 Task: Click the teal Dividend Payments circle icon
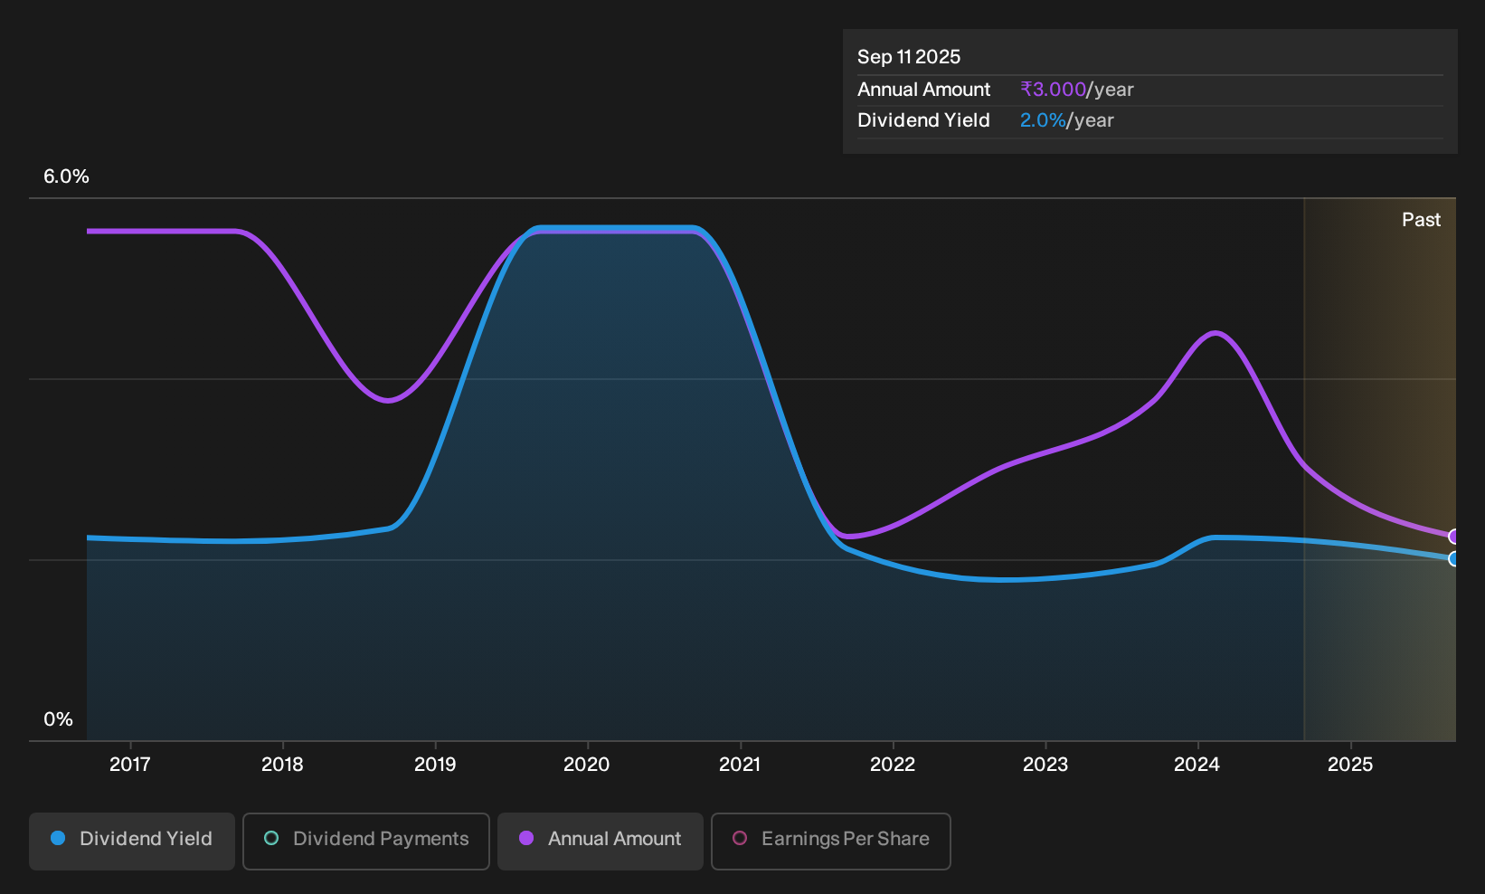(x=271, y=839)
